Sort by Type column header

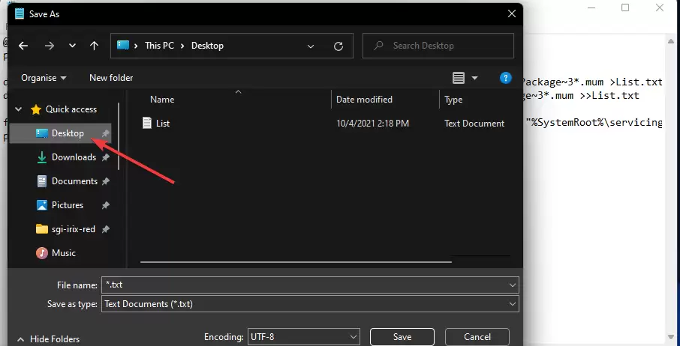[x=453, y=100]
